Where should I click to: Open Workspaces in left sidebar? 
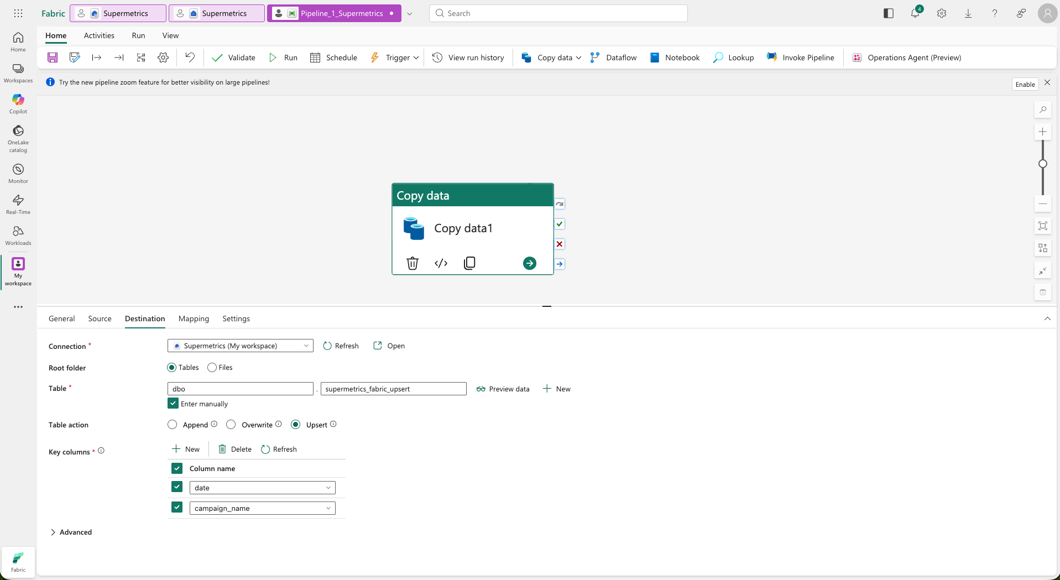[18, 73]
